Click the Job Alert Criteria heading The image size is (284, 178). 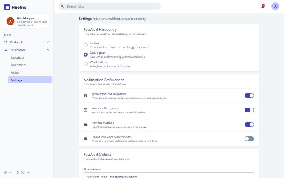(x=97, y=155)
